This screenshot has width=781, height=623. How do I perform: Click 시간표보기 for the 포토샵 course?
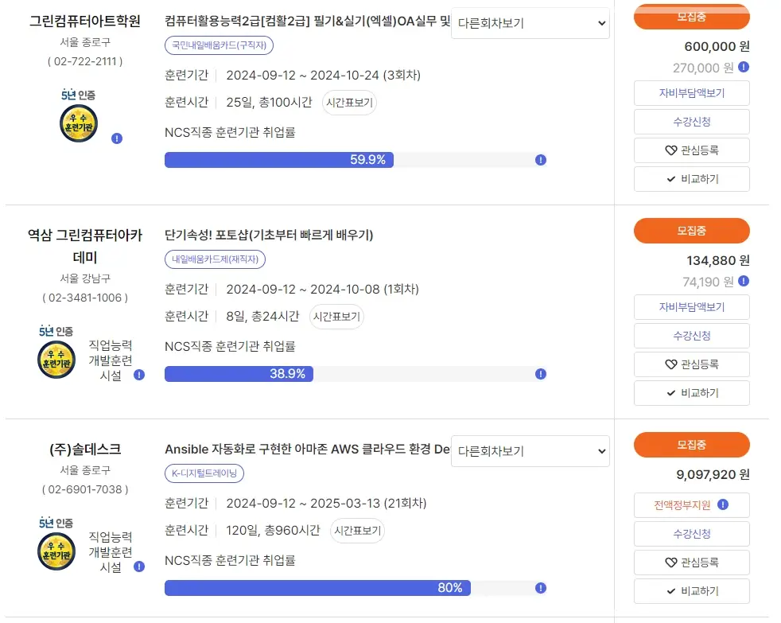pyautogui.click(x=335, y=317)
